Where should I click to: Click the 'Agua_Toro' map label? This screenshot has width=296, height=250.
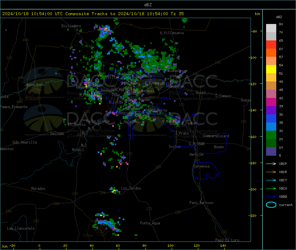(35, 85)
